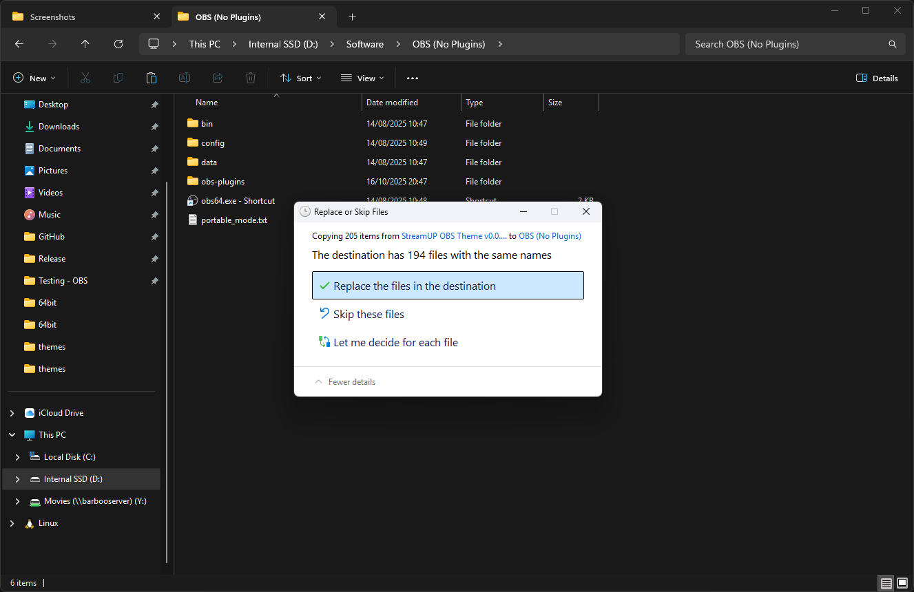
Task: Toggle the Details pane button
Action: click(877, 78)
